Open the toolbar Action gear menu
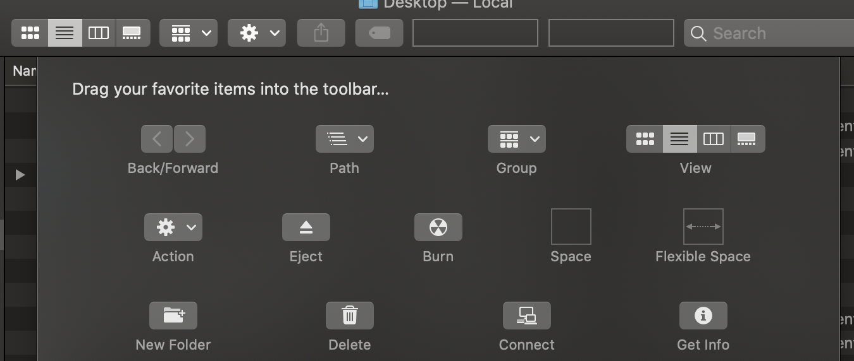The height and width of the screenshot is (361, 854). pos(257,33)
